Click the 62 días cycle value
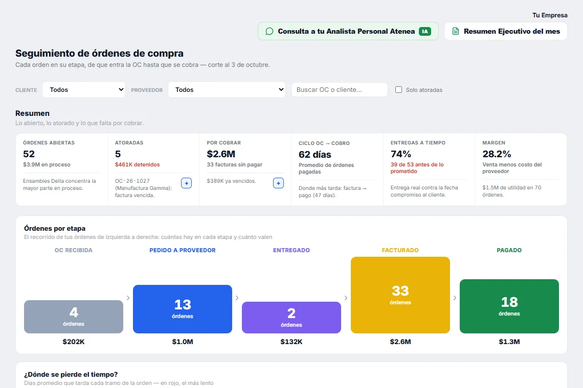Image resolution: width=583 pixels, height=388 pixels. (315, 155)
